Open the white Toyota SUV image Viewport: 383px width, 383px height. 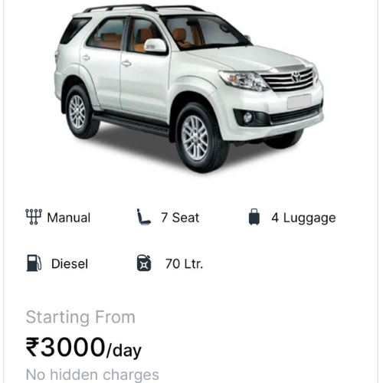[x=188, y=89]
